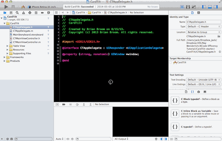Hide the Navigator pane

pyautogui.click(x=204, y=7)
